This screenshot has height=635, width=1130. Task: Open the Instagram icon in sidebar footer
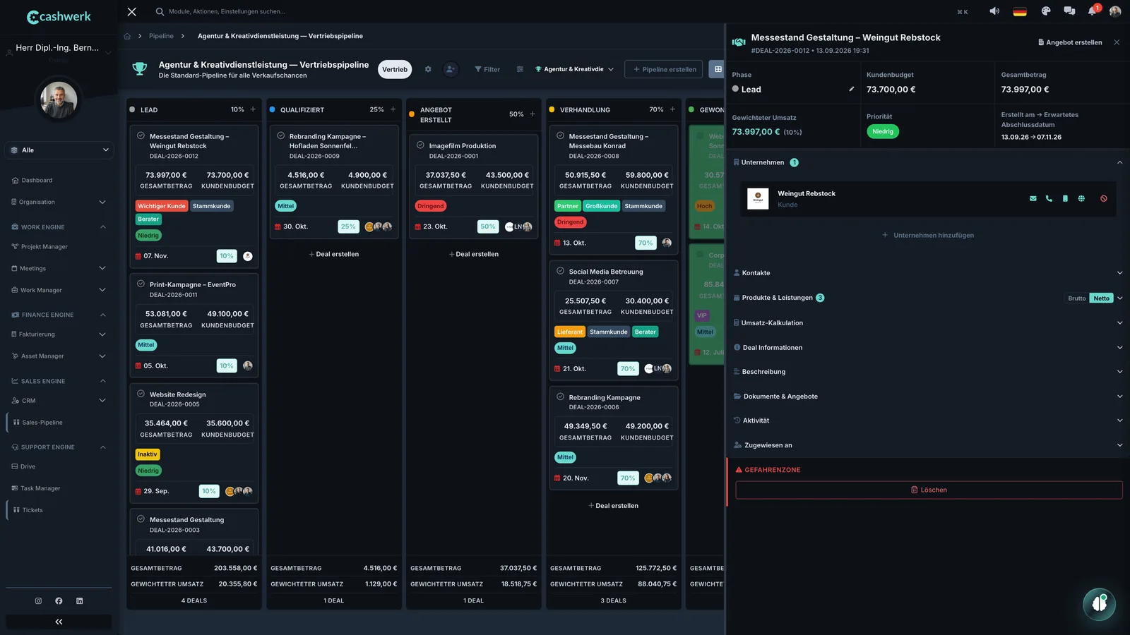tap(38, 601)
